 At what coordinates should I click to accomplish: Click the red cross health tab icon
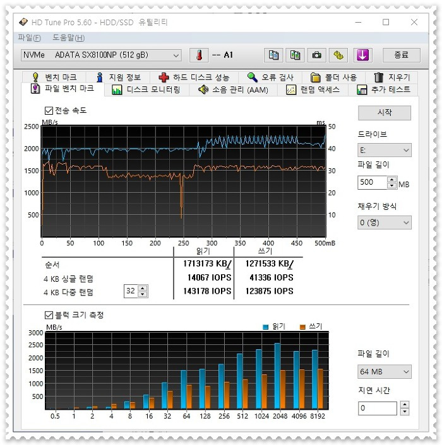(x=164, y=77)
